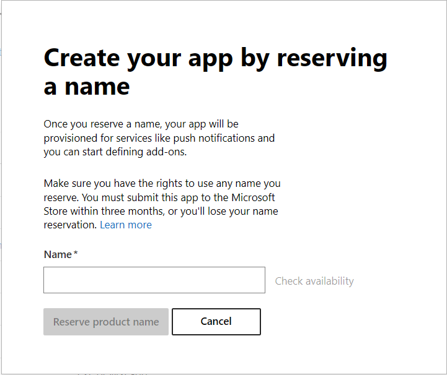Click the 'Create your app by reserving' heading
The width and height of the screenshot is (447, 375).
(x=215, y=58)
